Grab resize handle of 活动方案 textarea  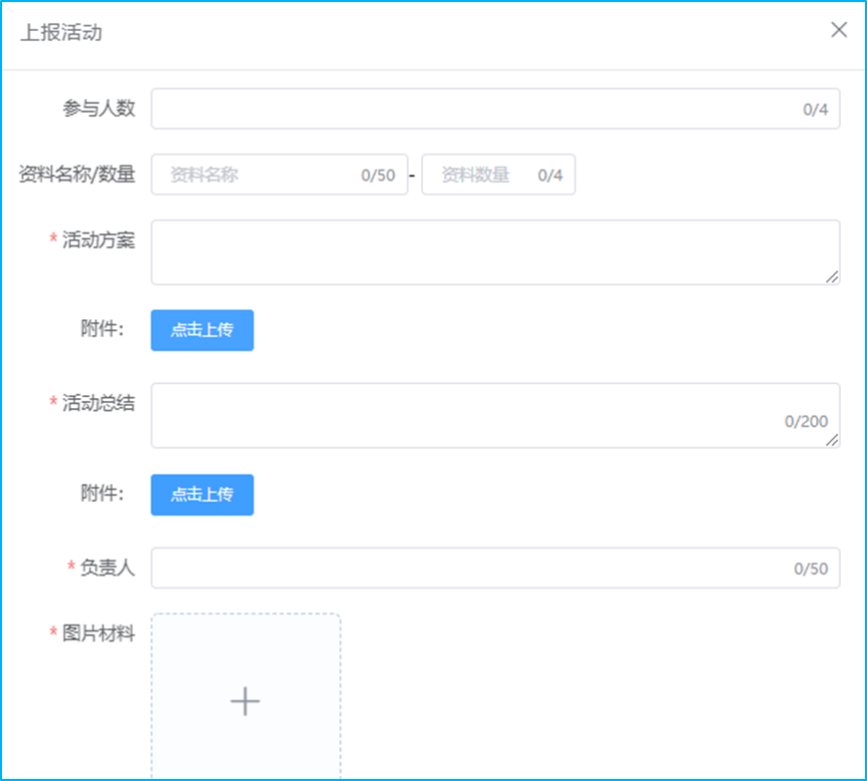point(832,277)
